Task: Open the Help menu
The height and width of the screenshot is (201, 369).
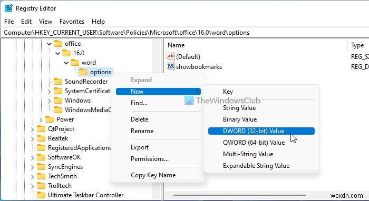Action: (x=98, y=22)
